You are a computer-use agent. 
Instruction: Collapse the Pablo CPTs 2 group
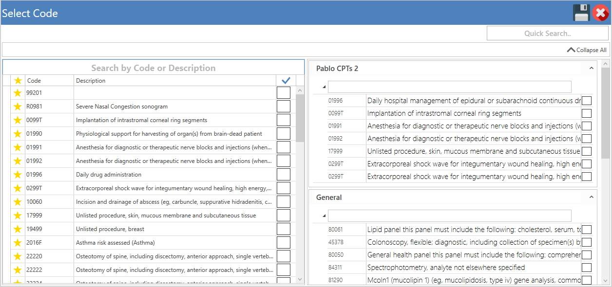592,69
